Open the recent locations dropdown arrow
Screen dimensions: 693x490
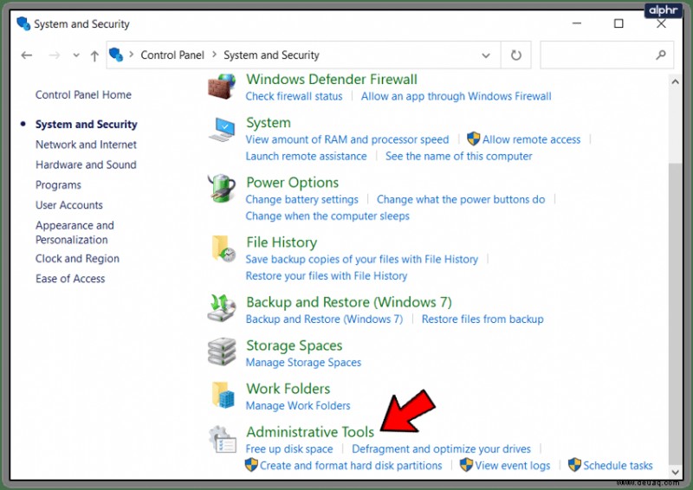coord(76,55)
